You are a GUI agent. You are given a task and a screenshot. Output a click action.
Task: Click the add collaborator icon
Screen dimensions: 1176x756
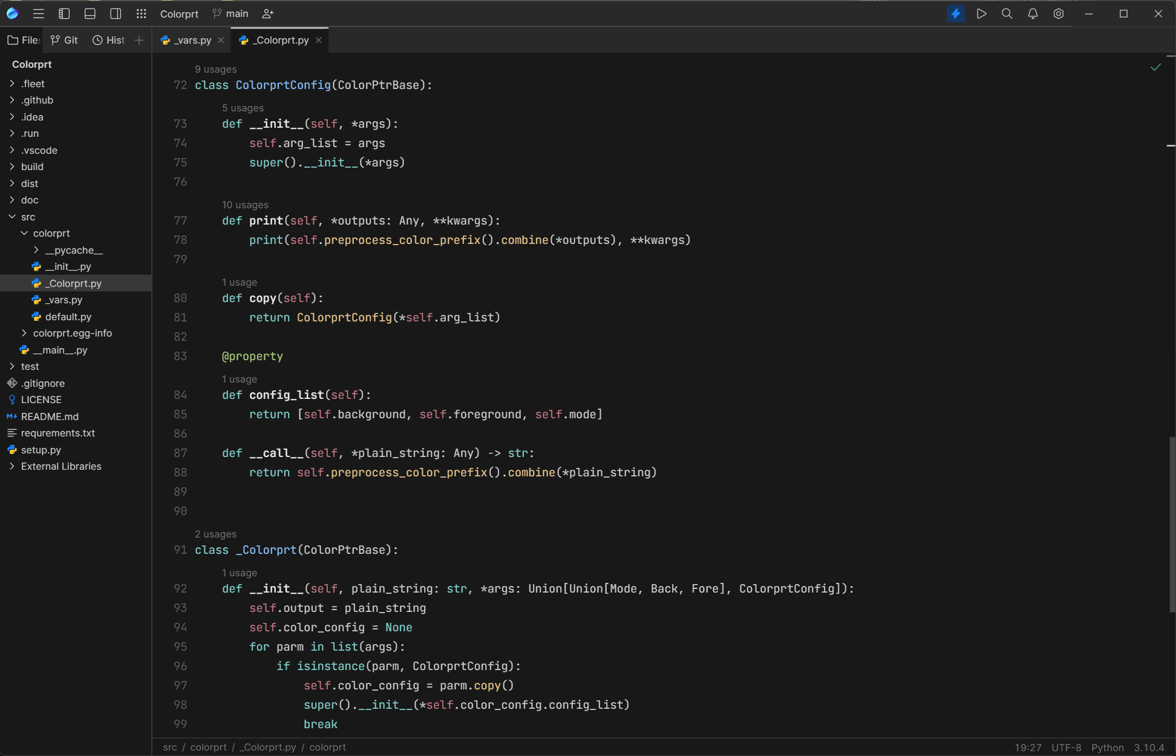click(268, 13)
